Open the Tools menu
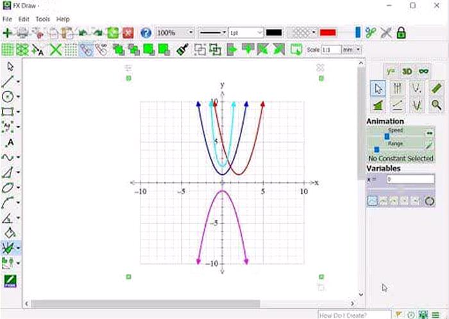 [x=43, y=19]
